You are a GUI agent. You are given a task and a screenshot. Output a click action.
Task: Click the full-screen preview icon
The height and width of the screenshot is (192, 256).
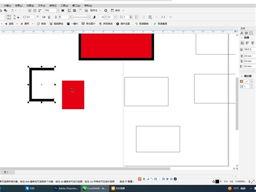pyautogui.click(x=63, y=10)
